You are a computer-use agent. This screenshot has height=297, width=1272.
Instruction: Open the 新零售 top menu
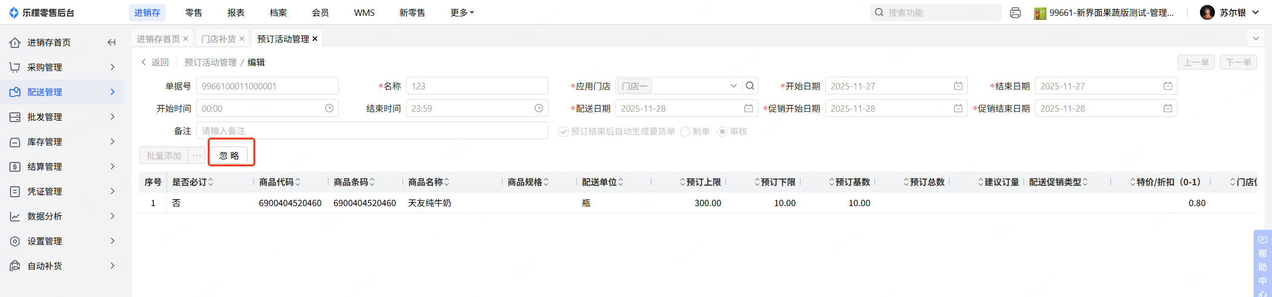click(x=412, y=12)
